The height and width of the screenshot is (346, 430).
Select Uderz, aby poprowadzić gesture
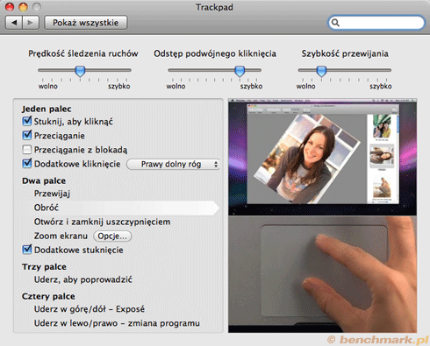pyautogui.click(x=83, y=279)
